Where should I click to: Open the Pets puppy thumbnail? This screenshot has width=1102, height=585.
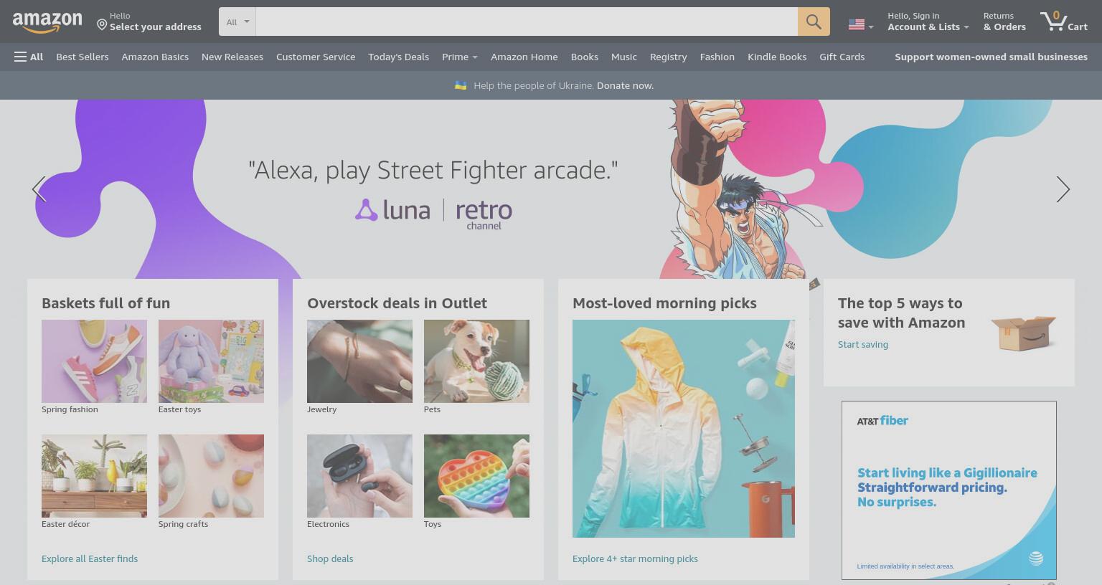(476, 361)
